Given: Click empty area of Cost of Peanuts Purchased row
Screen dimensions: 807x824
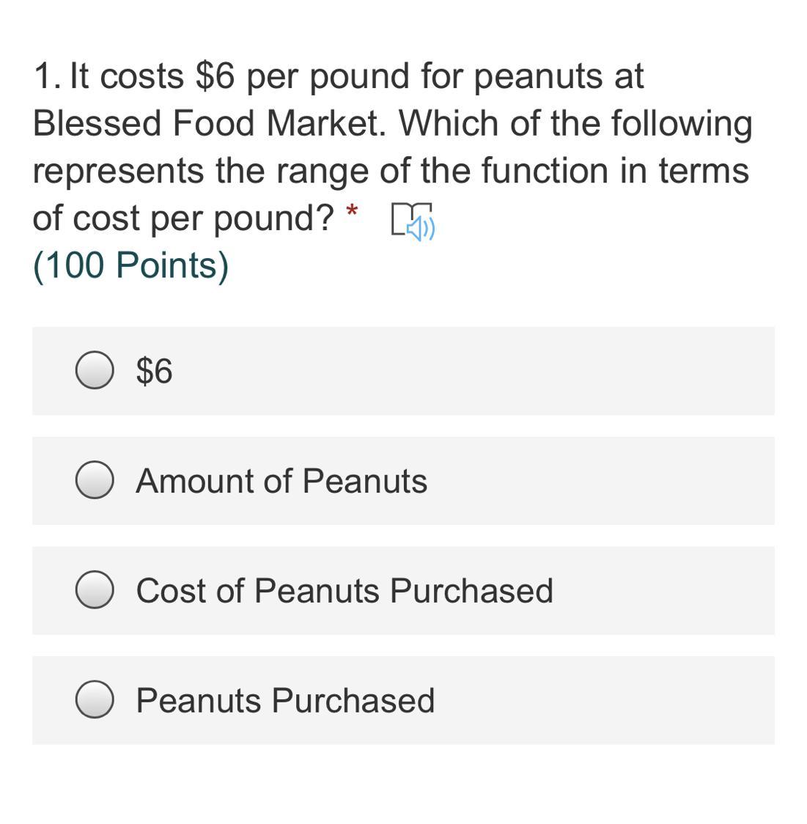Looking at the screenshot, I should coord(662,591).
